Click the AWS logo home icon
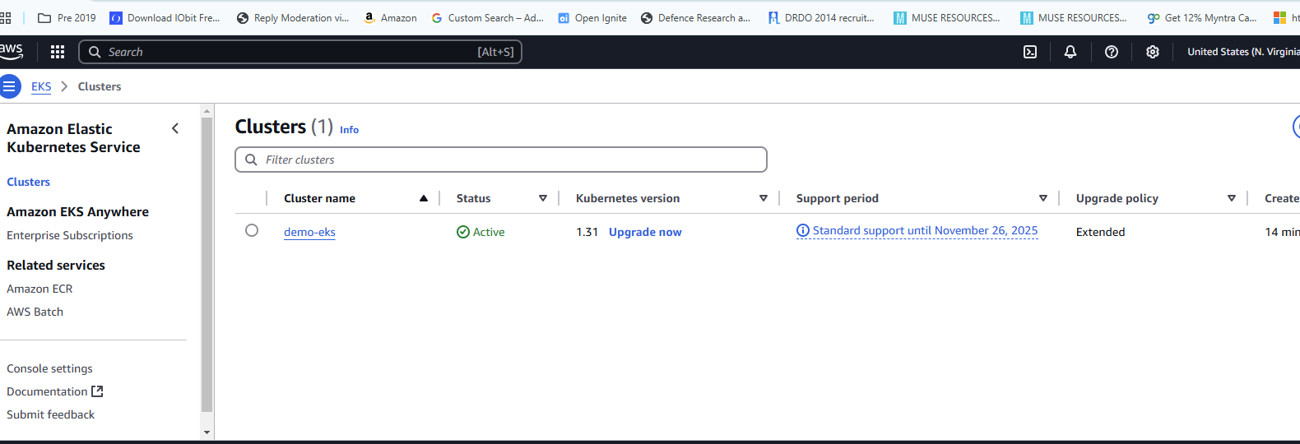Viewport: 1300px width, 444px height. click(12, 51)
